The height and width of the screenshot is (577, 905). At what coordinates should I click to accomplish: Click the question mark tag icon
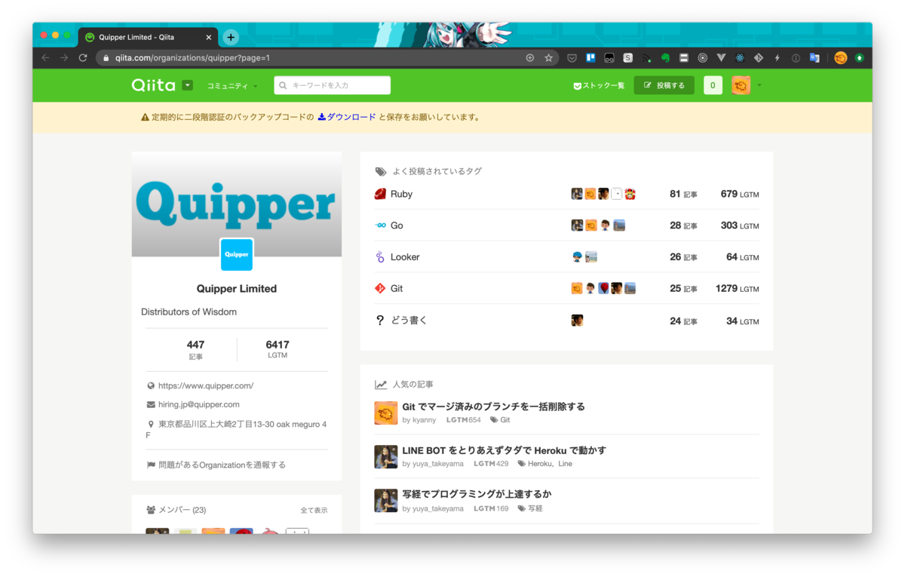tap(380, 320)
